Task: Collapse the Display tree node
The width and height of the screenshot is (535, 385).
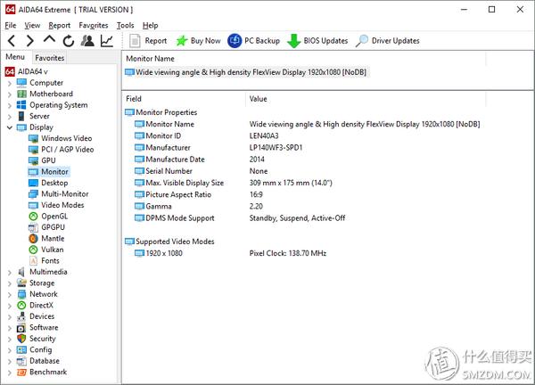Action: (10, 127)
